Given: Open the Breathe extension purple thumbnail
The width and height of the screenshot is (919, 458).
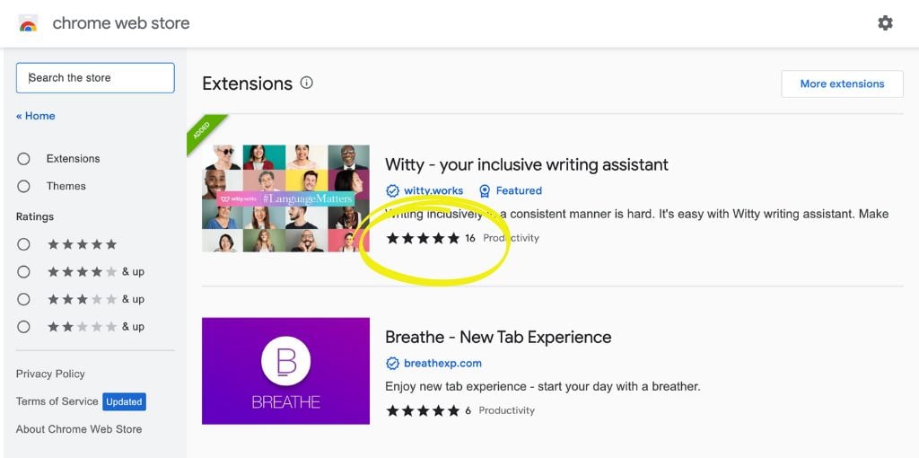Looking at the screenshot, I should tap(285, 370).
